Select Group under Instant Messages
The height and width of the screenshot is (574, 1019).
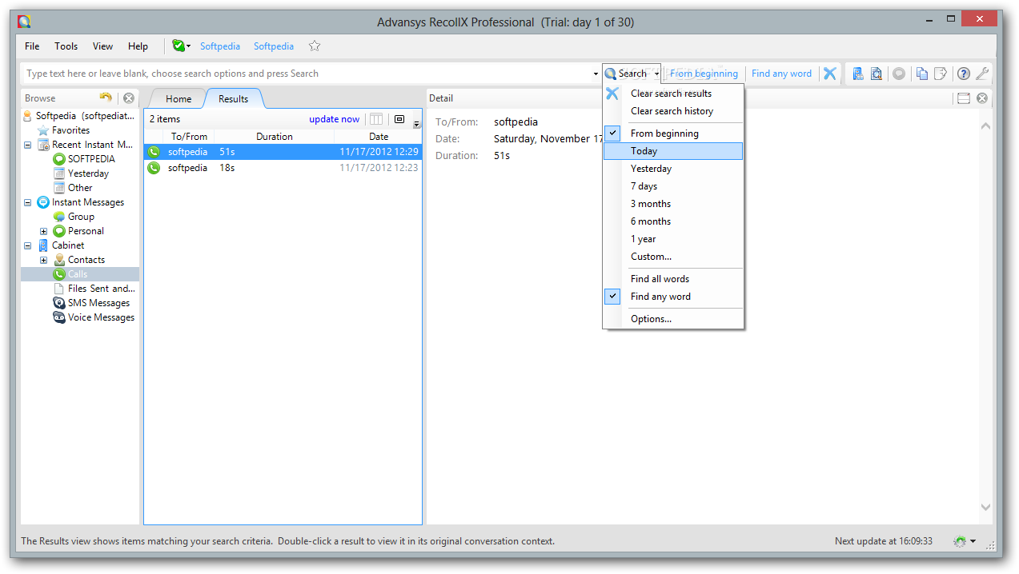coord(81,217)
